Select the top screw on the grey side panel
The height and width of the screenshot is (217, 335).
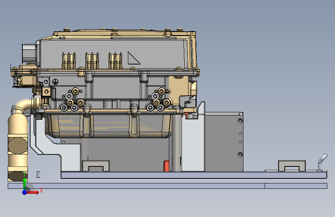(x=240, y=121)
